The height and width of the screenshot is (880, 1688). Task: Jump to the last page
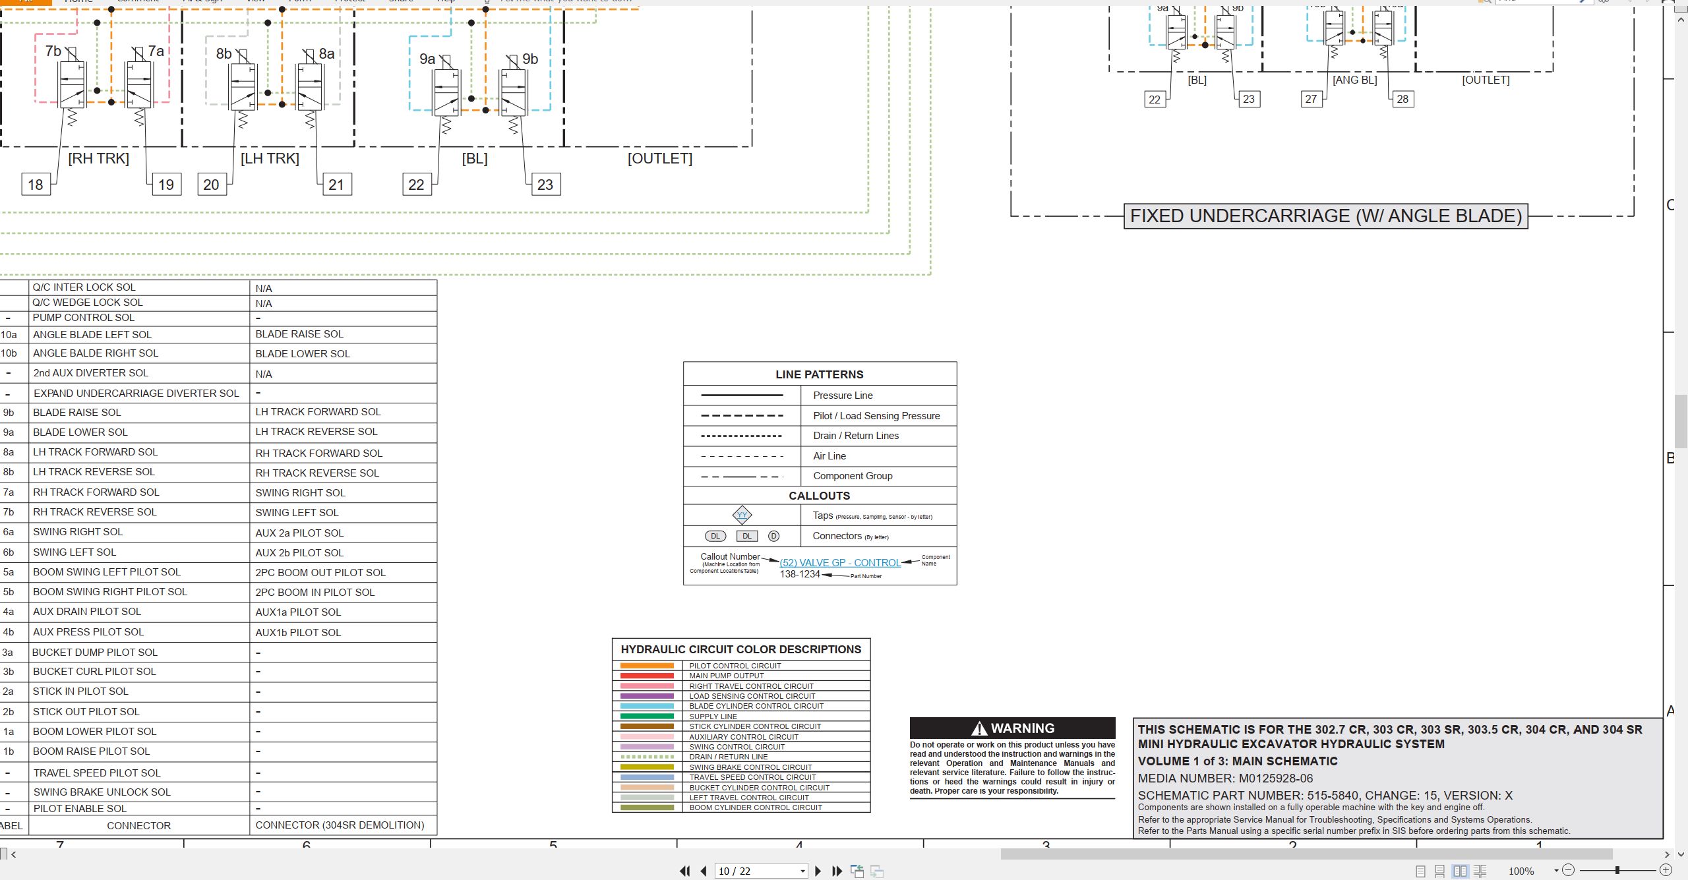[x=837, y=871]
